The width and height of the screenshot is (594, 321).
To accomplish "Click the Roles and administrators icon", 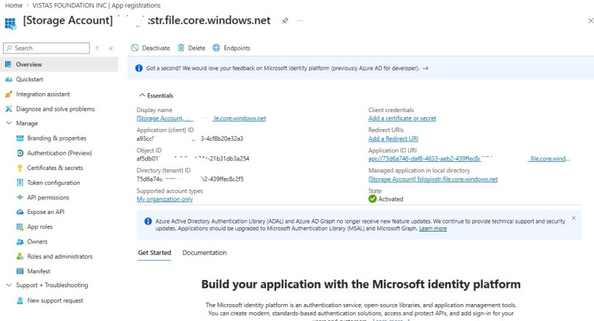I will pos(20,257).
